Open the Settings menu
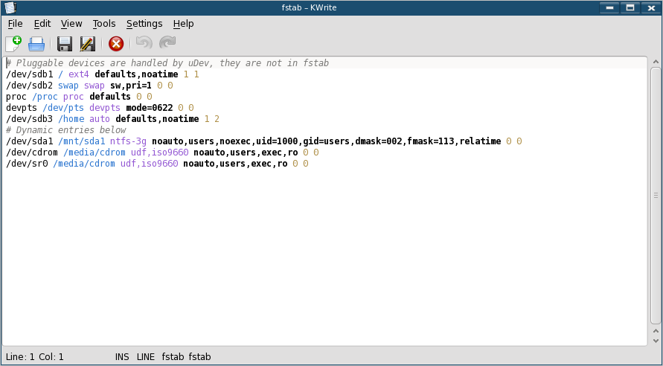Viewport: 663px width, 366px height. point(144,24)
